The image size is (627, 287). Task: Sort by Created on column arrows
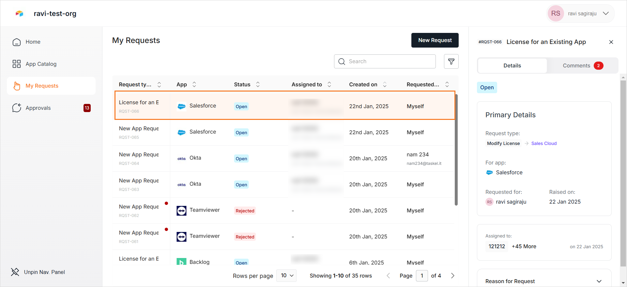point(385,84)
